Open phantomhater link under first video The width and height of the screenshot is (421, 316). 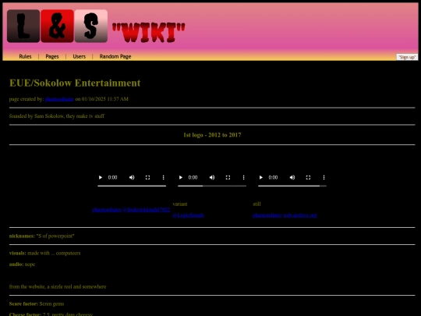pyautogui.click(x=107, y=210)
